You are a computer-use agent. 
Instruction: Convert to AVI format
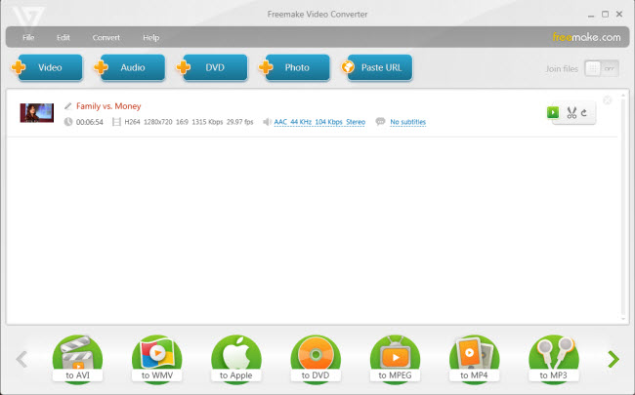tap(77, 359)
